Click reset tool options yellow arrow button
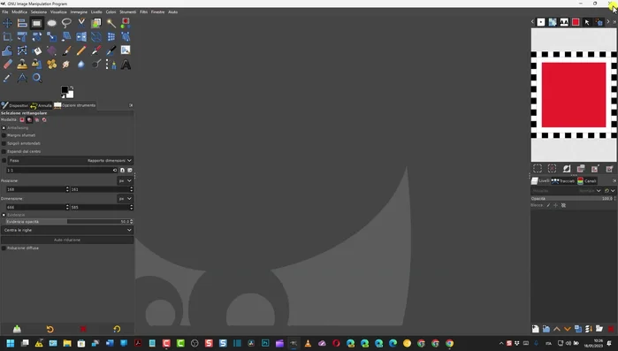This screenshot has width=618, height=351. click(117, 329)
